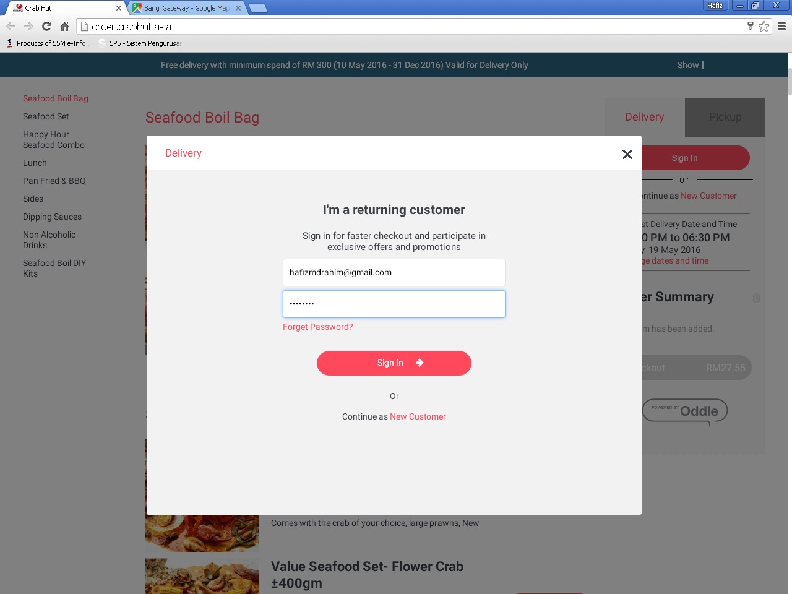This screenshot has width=792, height=594.
Task: Click the saved password key icon
Action: point(751,26)
